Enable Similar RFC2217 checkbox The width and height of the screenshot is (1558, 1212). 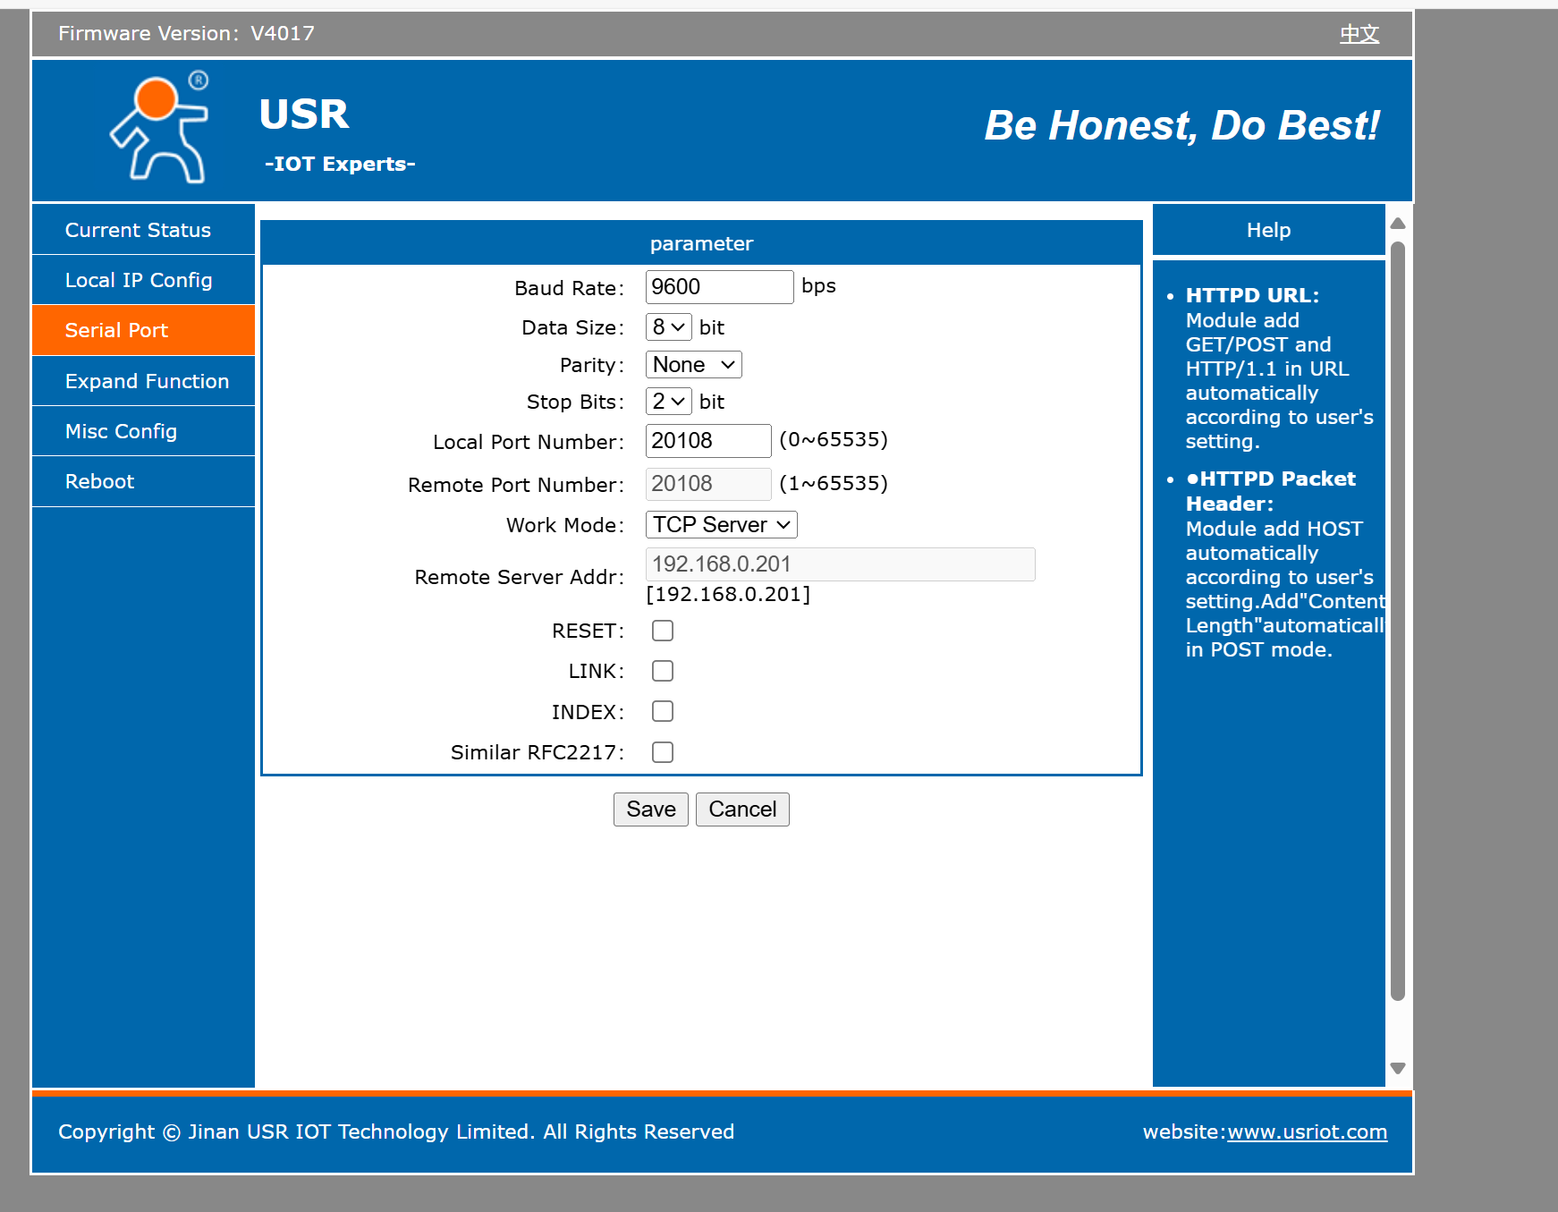pyautogui.click(x=663, y=752)
